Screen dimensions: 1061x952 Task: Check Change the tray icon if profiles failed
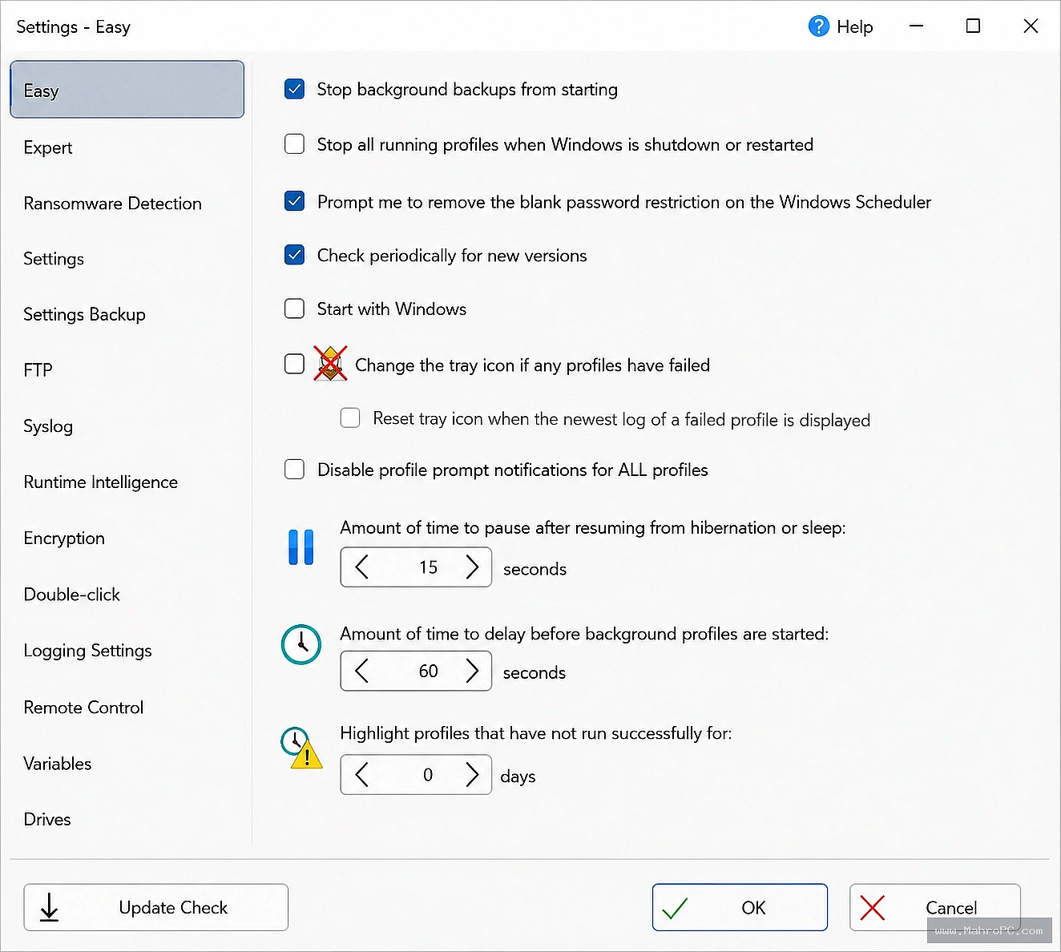click(x=294, y=364)
